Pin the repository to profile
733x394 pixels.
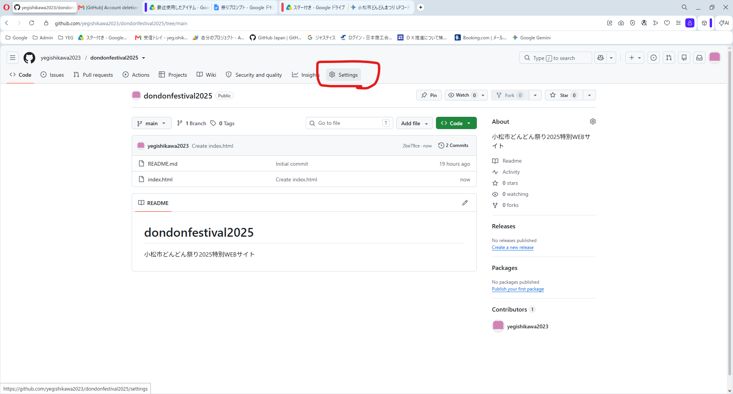click(x=429, y=95)
